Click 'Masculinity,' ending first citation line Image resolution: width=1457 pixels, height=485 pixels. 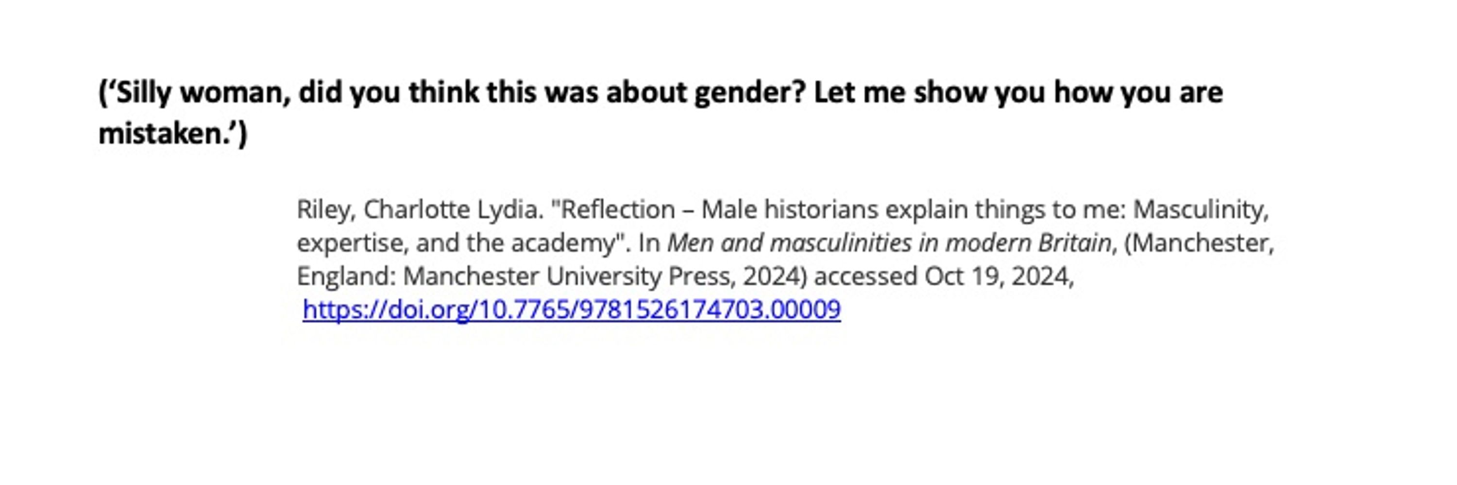pyautogui.click(x=1201, y=210)
